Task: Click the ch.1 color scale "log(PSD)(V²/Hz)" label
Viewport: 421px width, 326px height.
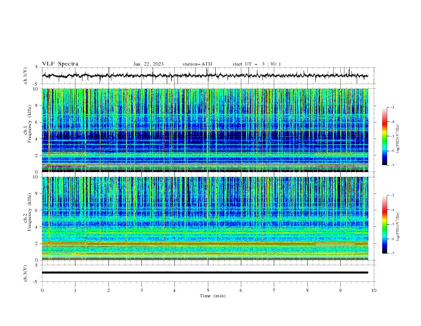Action: point(398,139)
